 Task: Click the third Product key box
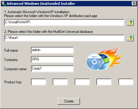tap(82, 82)
